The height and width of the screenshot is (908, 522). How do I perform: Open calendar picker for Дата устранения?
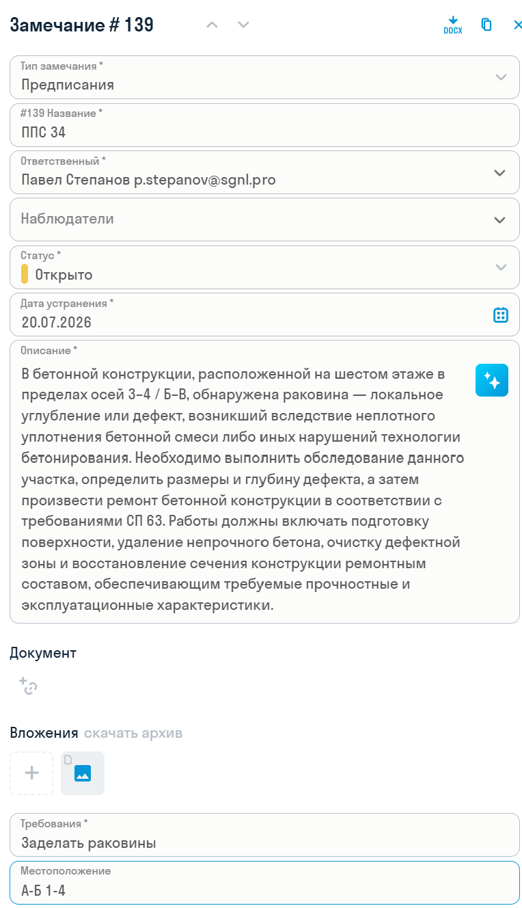pyautogui.click(x=501, y=315)
